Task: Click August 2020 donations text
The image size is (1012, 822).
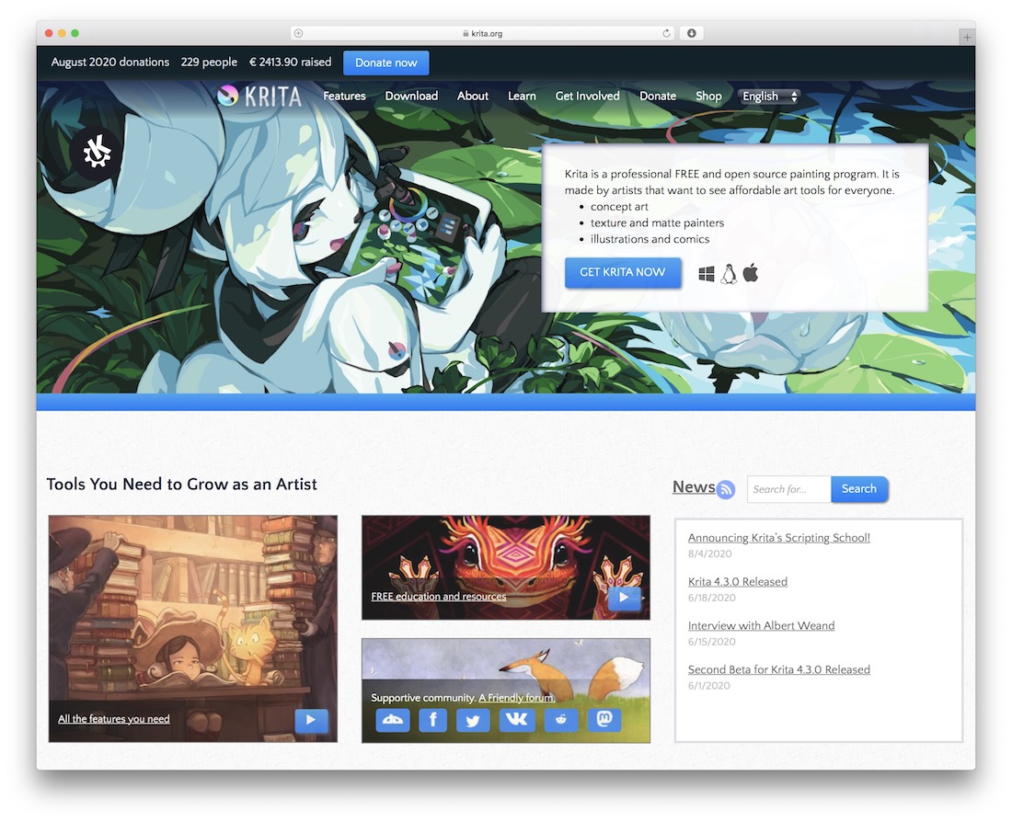Action: pos(110,62)
